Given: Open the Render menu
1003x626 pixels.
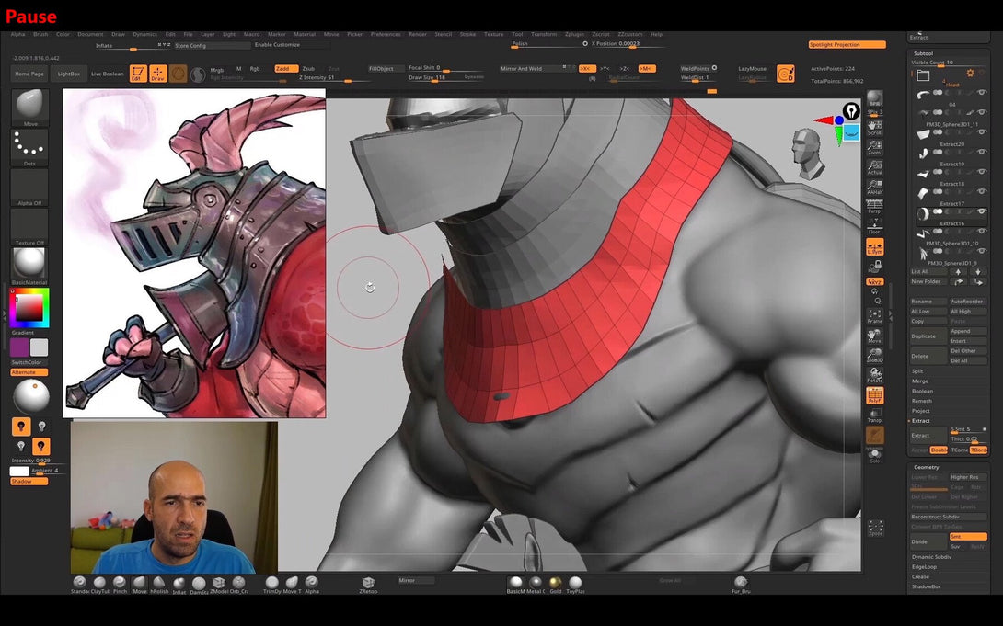Looking at the screenshot, I should [418, 35].
